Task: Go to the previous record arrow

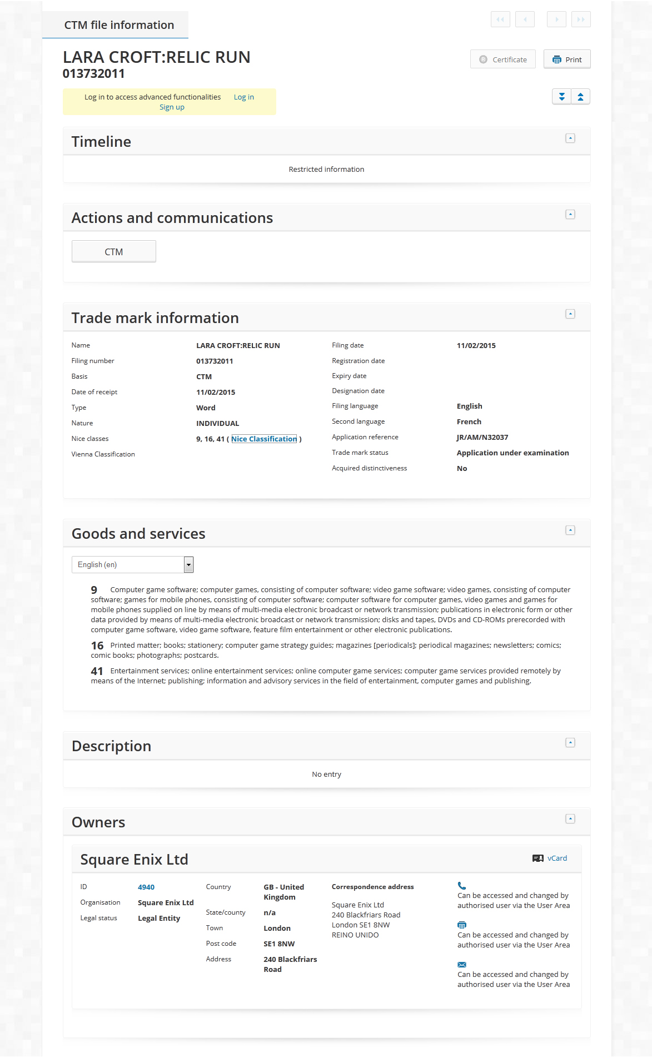Action: 525,19
